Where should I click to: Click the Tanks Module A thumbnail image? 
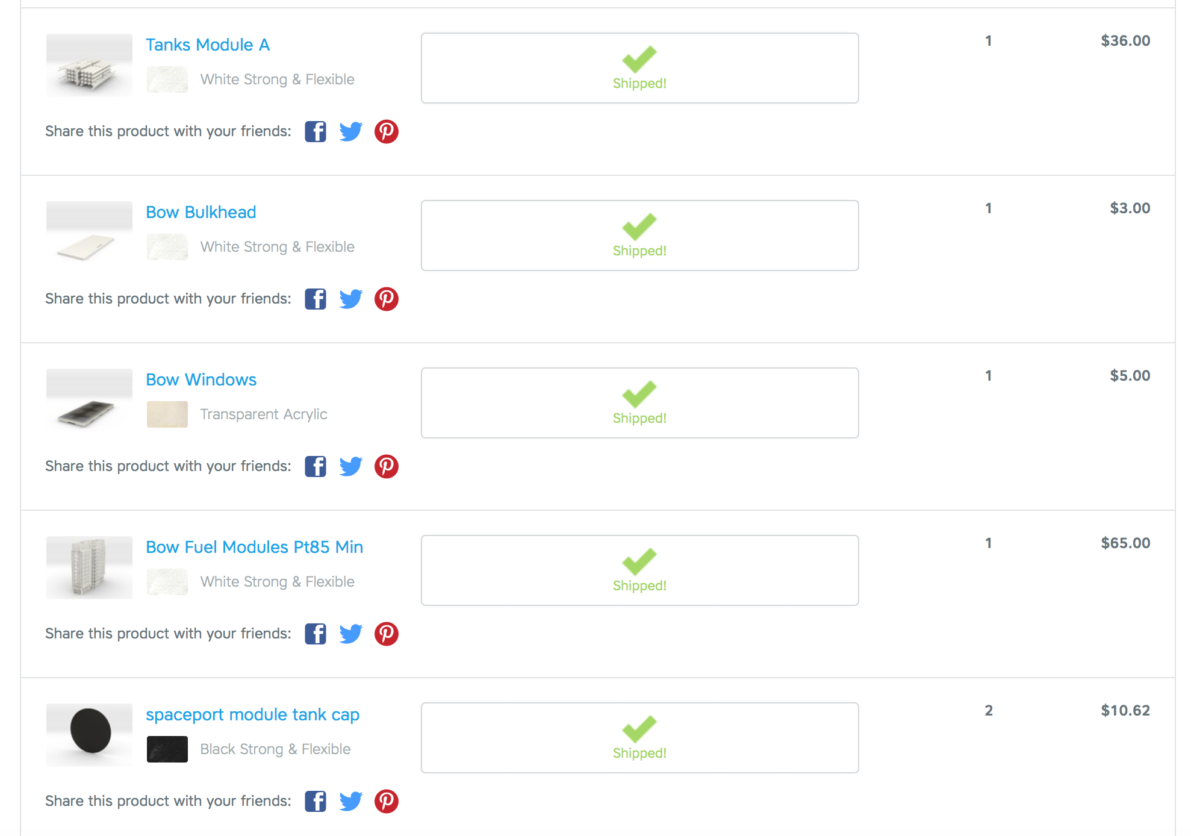[89, 65]
